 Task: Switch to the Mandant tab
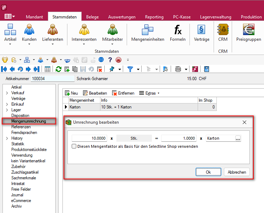(x=34, y=17)
